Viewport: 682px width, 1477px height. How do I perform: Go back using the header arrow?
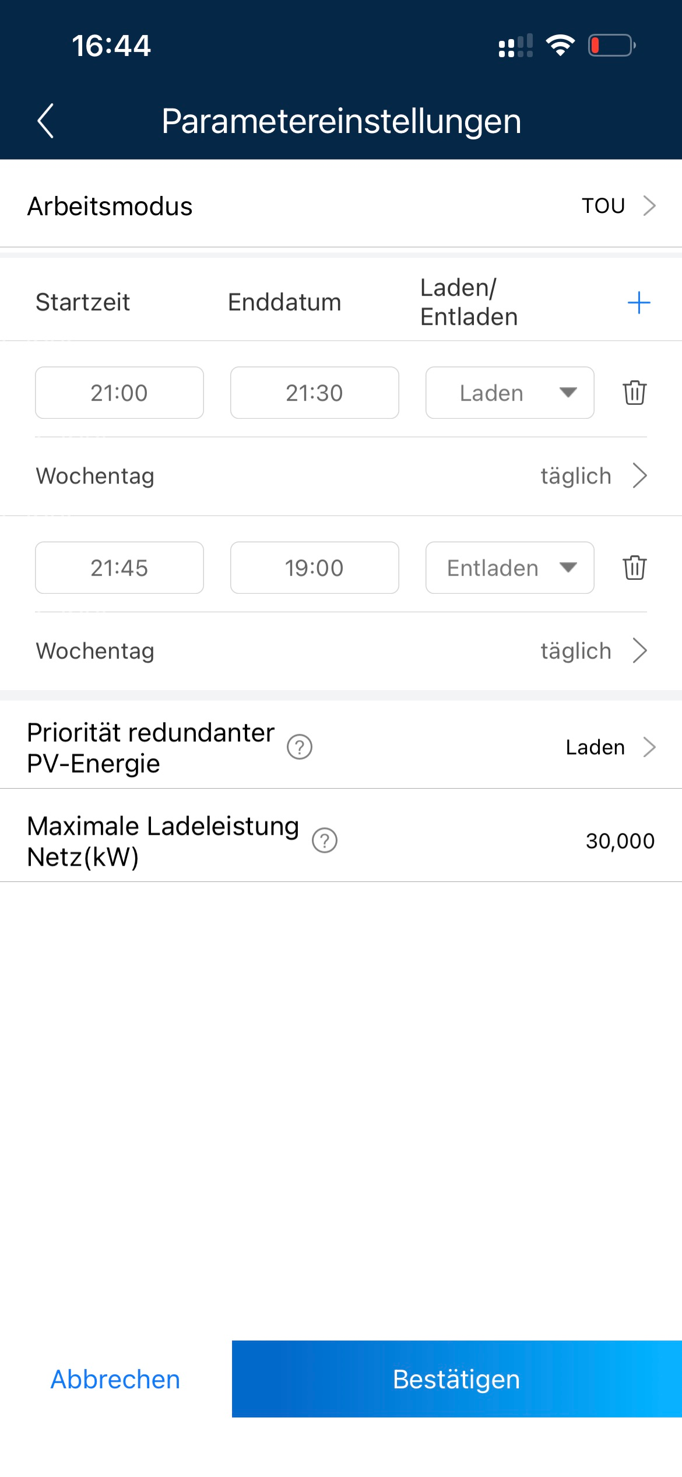[x=45, y=121]
